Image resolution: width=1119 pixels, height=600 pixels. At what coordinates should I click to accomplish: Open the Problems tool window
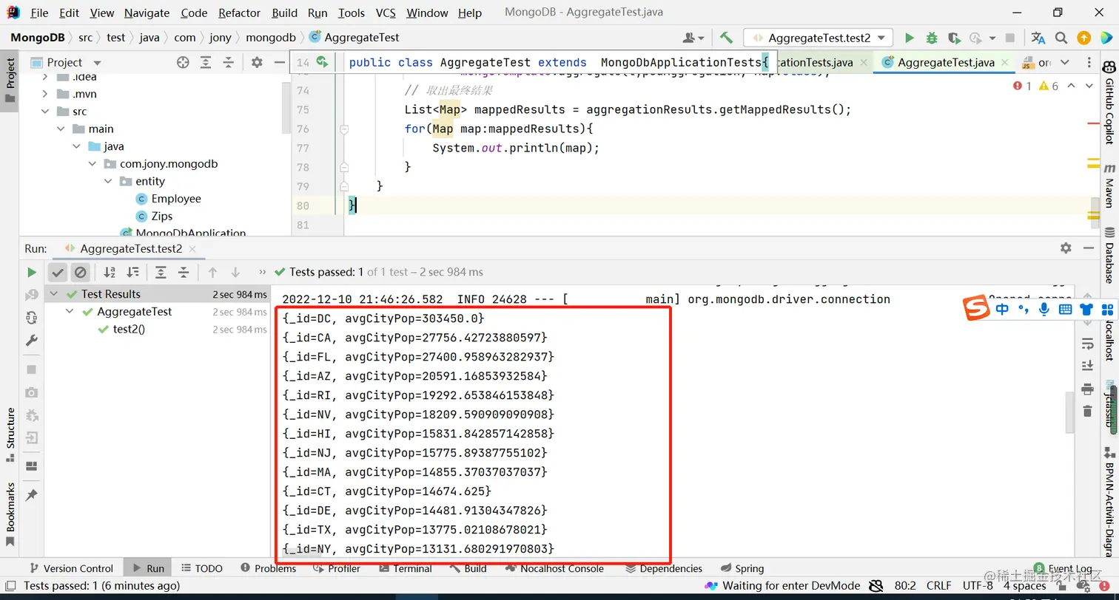point(267,569)
